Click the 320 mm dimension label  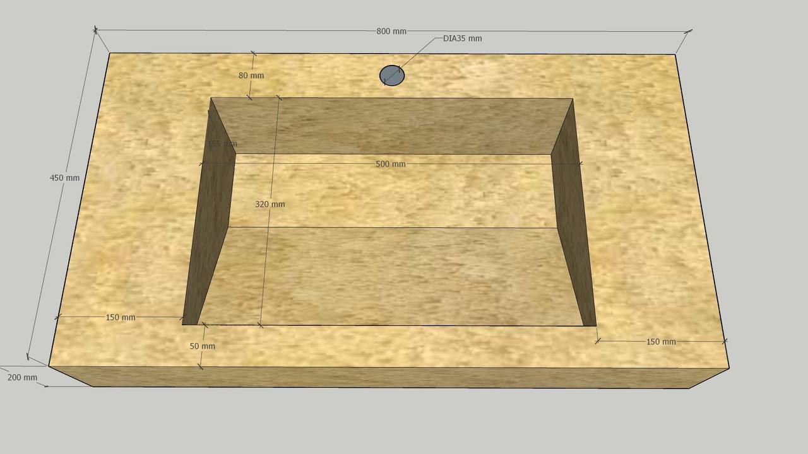(270, 204)
